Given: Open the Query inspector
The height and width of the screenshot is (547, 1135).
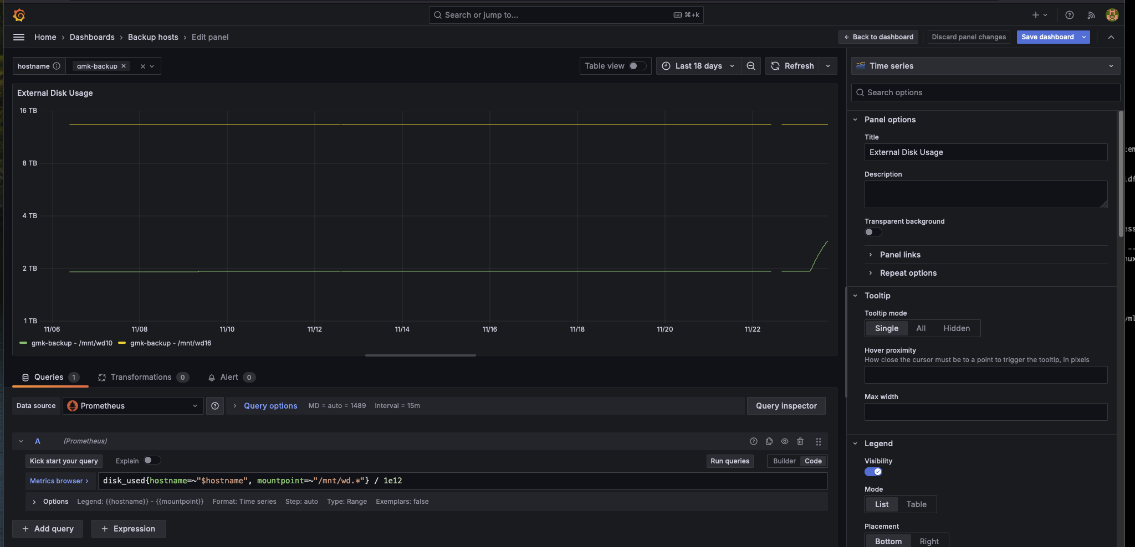Looking at the screenshot, I should [786, 406].
